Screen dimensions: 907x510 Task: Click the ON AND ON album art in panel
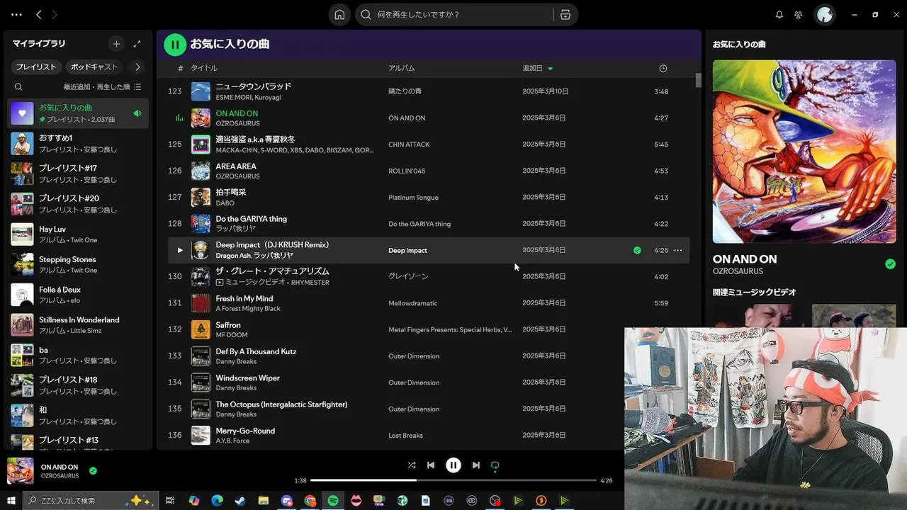(x=804, y=152)
